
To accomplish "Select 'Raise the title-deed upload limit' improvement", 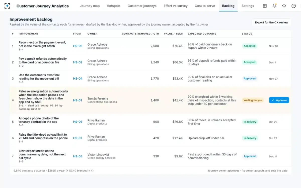I will 43,136.
